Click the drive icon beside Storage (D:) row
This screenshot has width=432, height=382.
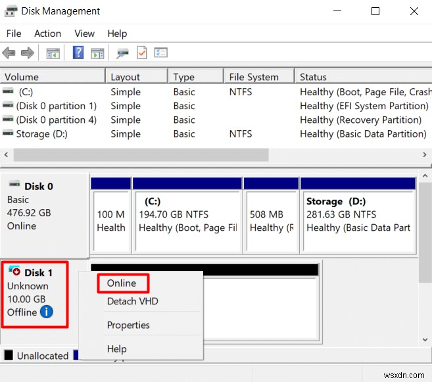tap(8, 133)
